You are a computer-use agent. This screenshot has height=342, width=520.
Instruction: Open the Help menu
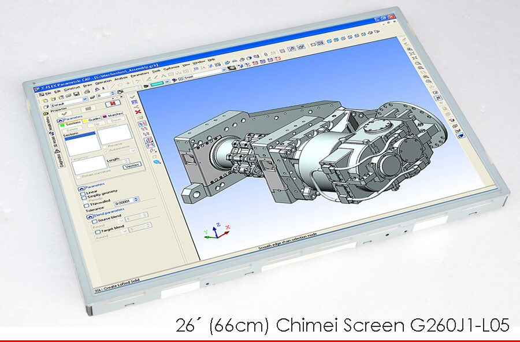point(211,60)
